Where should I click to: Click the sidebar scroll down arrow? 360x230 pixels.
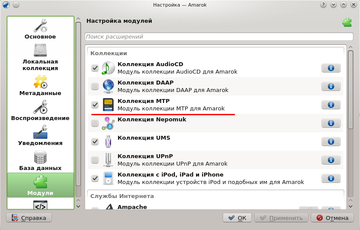(x=78, y=206)
